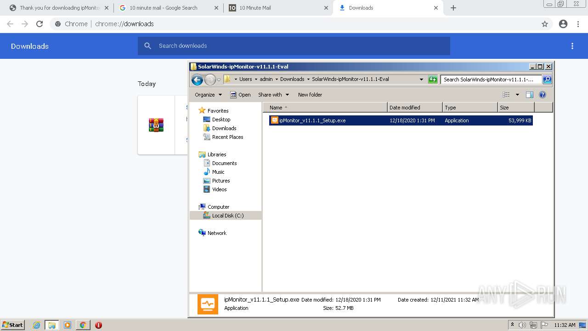Open recent pages dropdown beside forward arrow
Viewport: 588px width, 331px height.
(219, 80)
